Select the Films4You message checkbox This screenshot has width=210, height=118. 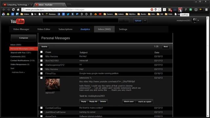(x=41, y=73)
